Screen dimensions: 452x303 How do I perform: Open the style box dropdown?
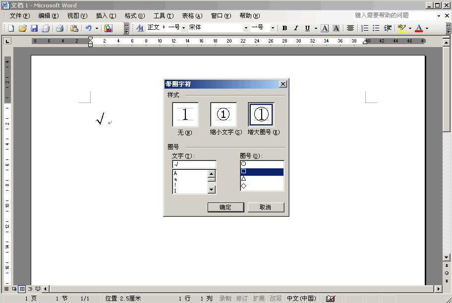click(x=183, y=28)
